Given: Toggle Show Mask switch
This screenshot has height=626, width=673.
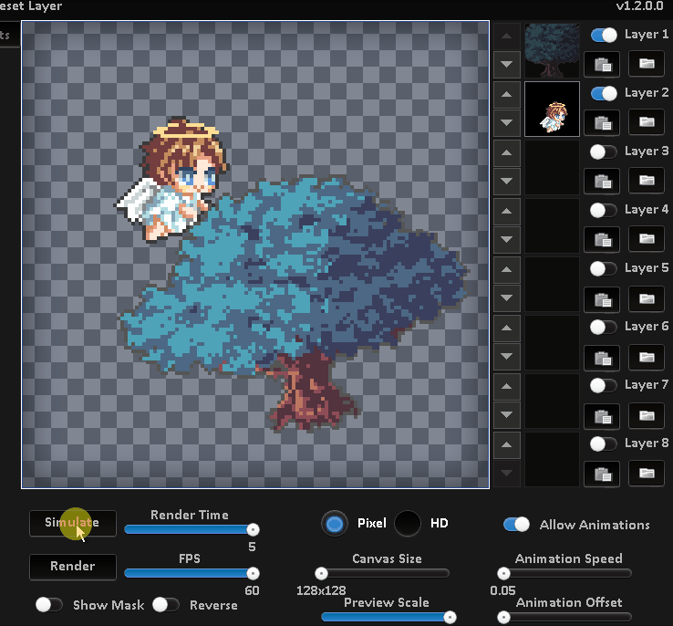Looking at the screenshot, I should pos(49,604).
